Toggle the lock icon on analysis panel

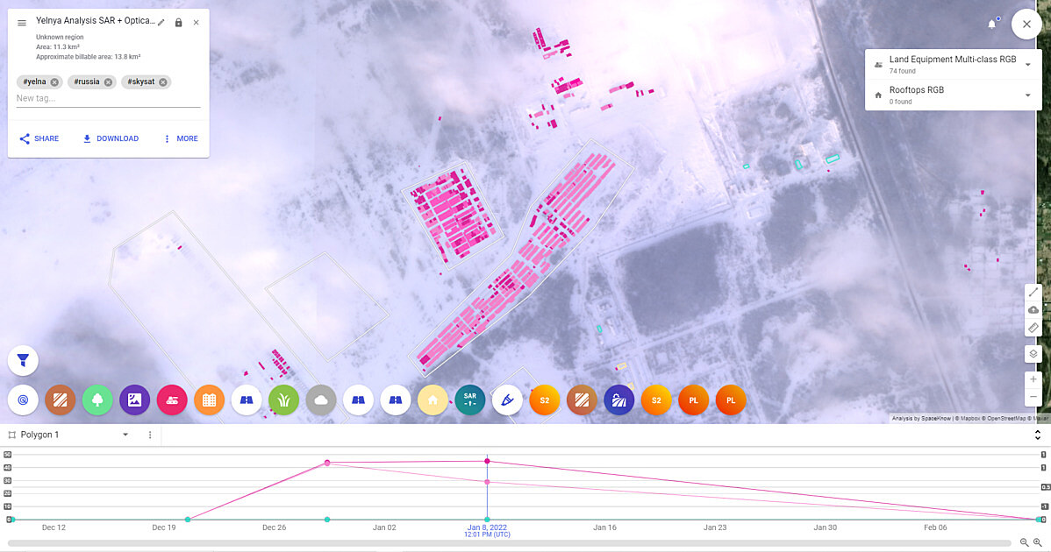pyautogui.click(x=179, y=22)
